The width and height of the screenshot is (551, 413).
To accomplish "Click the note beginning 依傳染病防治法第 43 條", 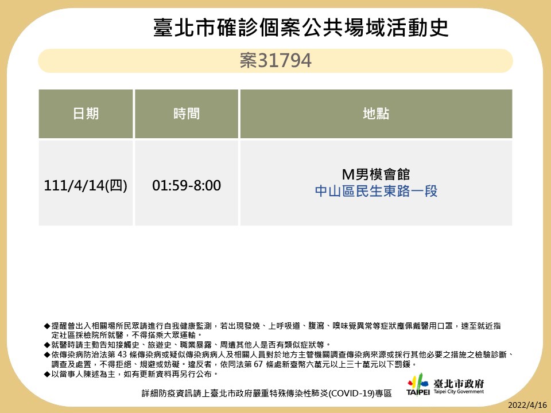I will (x=280, y=354).
